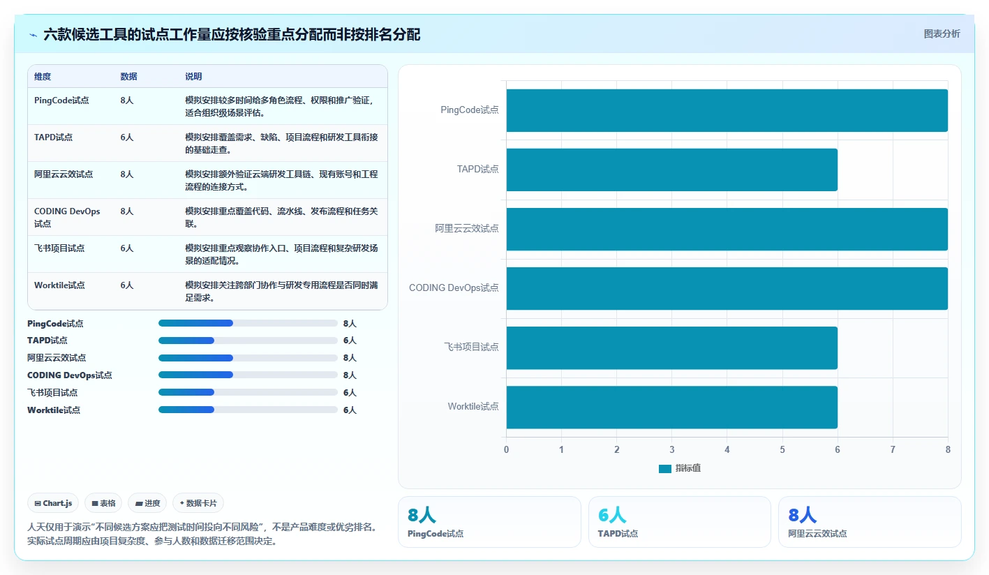Click description starting 模拟安排重点观察协作入口

(281, 254)
